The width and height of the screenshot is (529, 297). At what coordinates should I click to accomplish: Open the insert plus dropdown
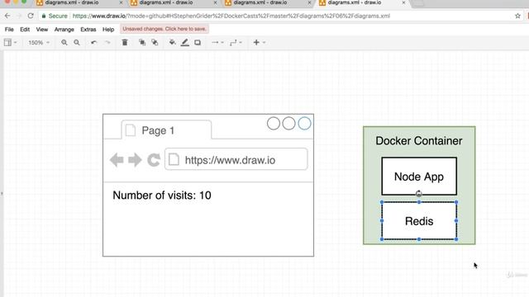pos(259,42)
